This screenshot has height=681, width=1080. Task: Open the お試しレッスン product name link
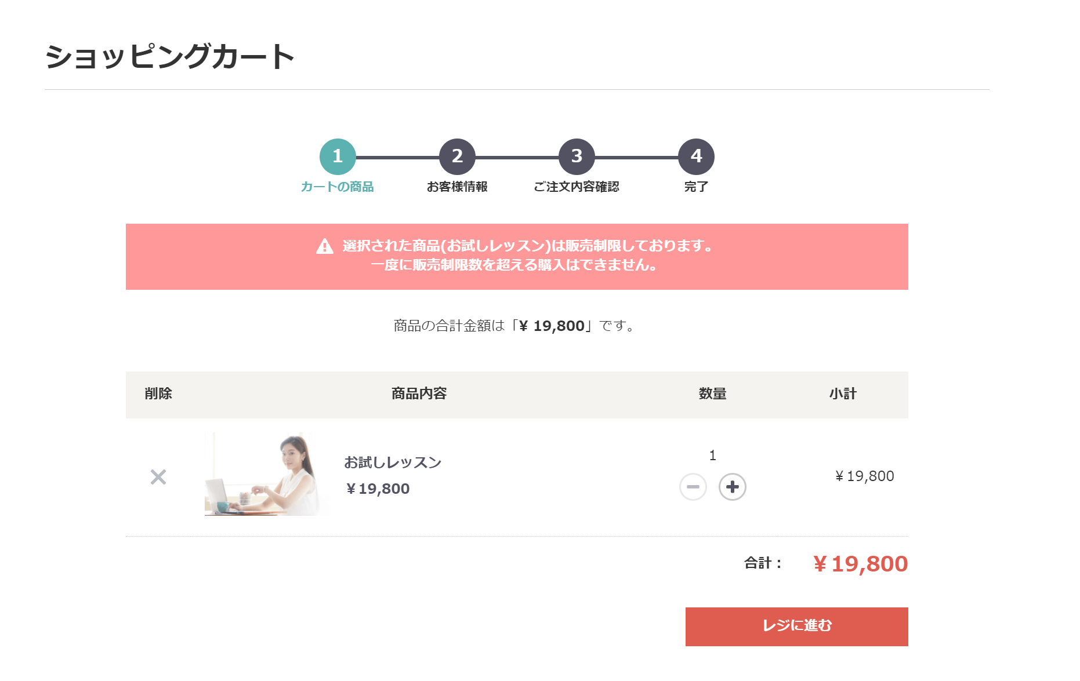(x=393, y=463)
